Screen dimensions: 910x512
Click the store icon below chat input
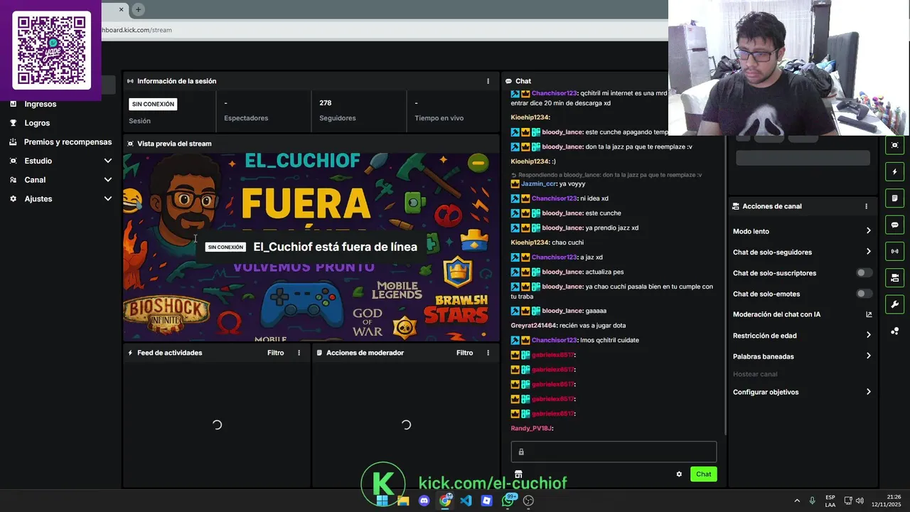(518, 474)
